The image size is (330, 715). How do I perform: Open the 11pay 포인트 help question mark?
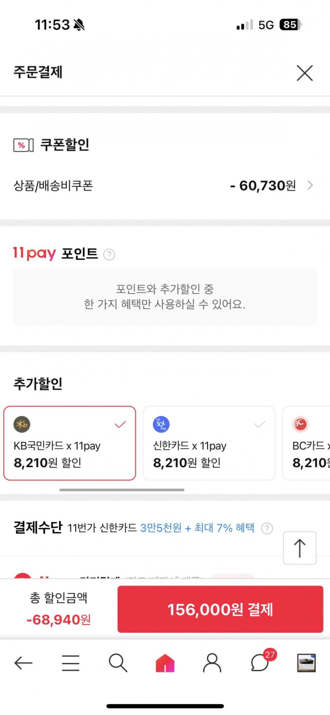pos(109,254)
